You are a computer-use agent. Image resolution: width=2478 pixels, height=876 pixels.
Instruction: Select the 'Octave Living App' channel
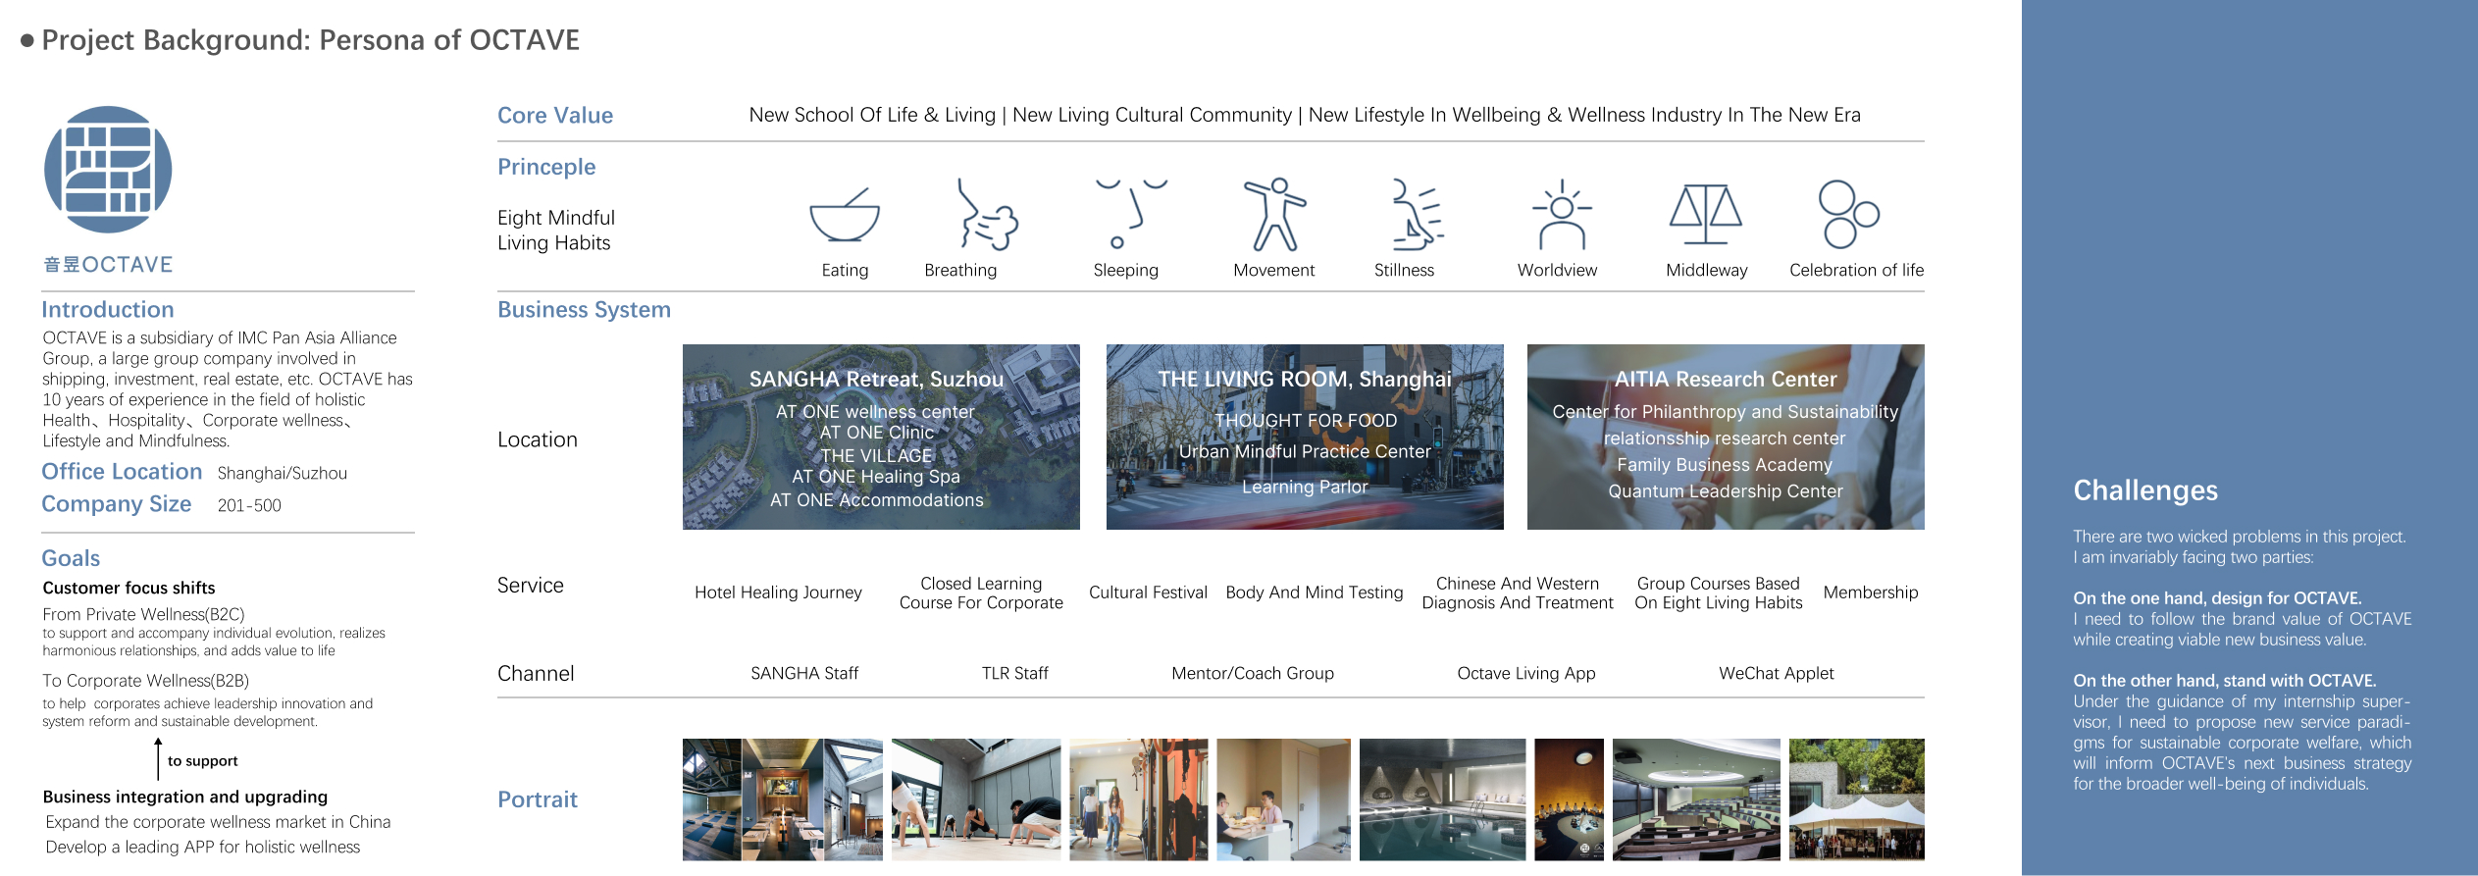(x=1526, y=674)
